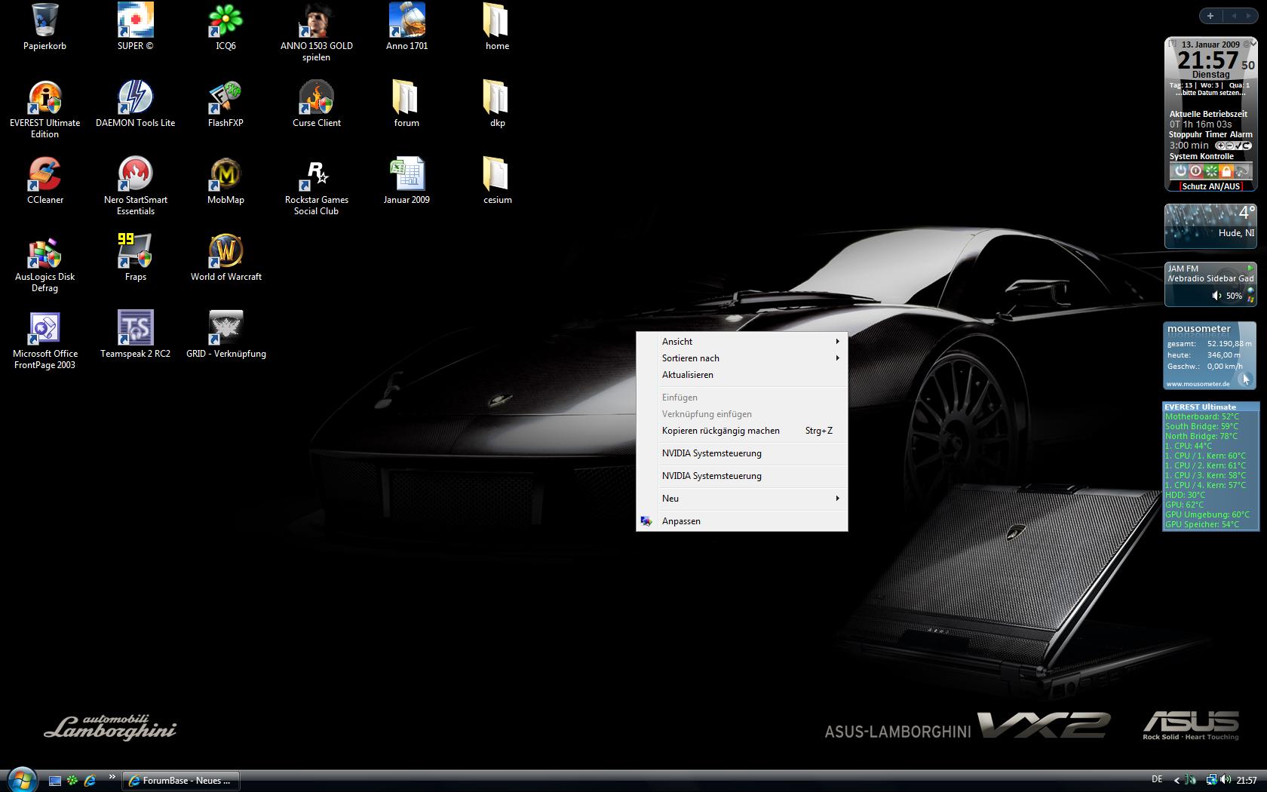Select the Anno 1701 shortcut icon
Screen dimensions: 1267x792
(x=407, y=27)
